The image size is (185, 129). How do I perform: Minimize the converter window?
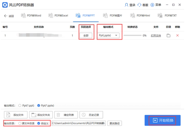tap(167, 5)
